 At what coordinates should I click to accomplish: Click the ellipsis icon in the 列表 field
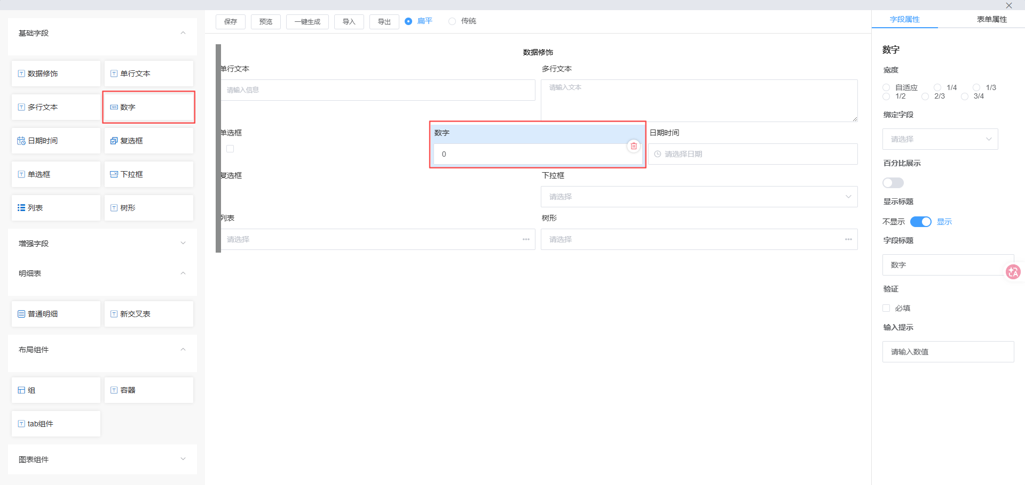[x=526, y=239]
